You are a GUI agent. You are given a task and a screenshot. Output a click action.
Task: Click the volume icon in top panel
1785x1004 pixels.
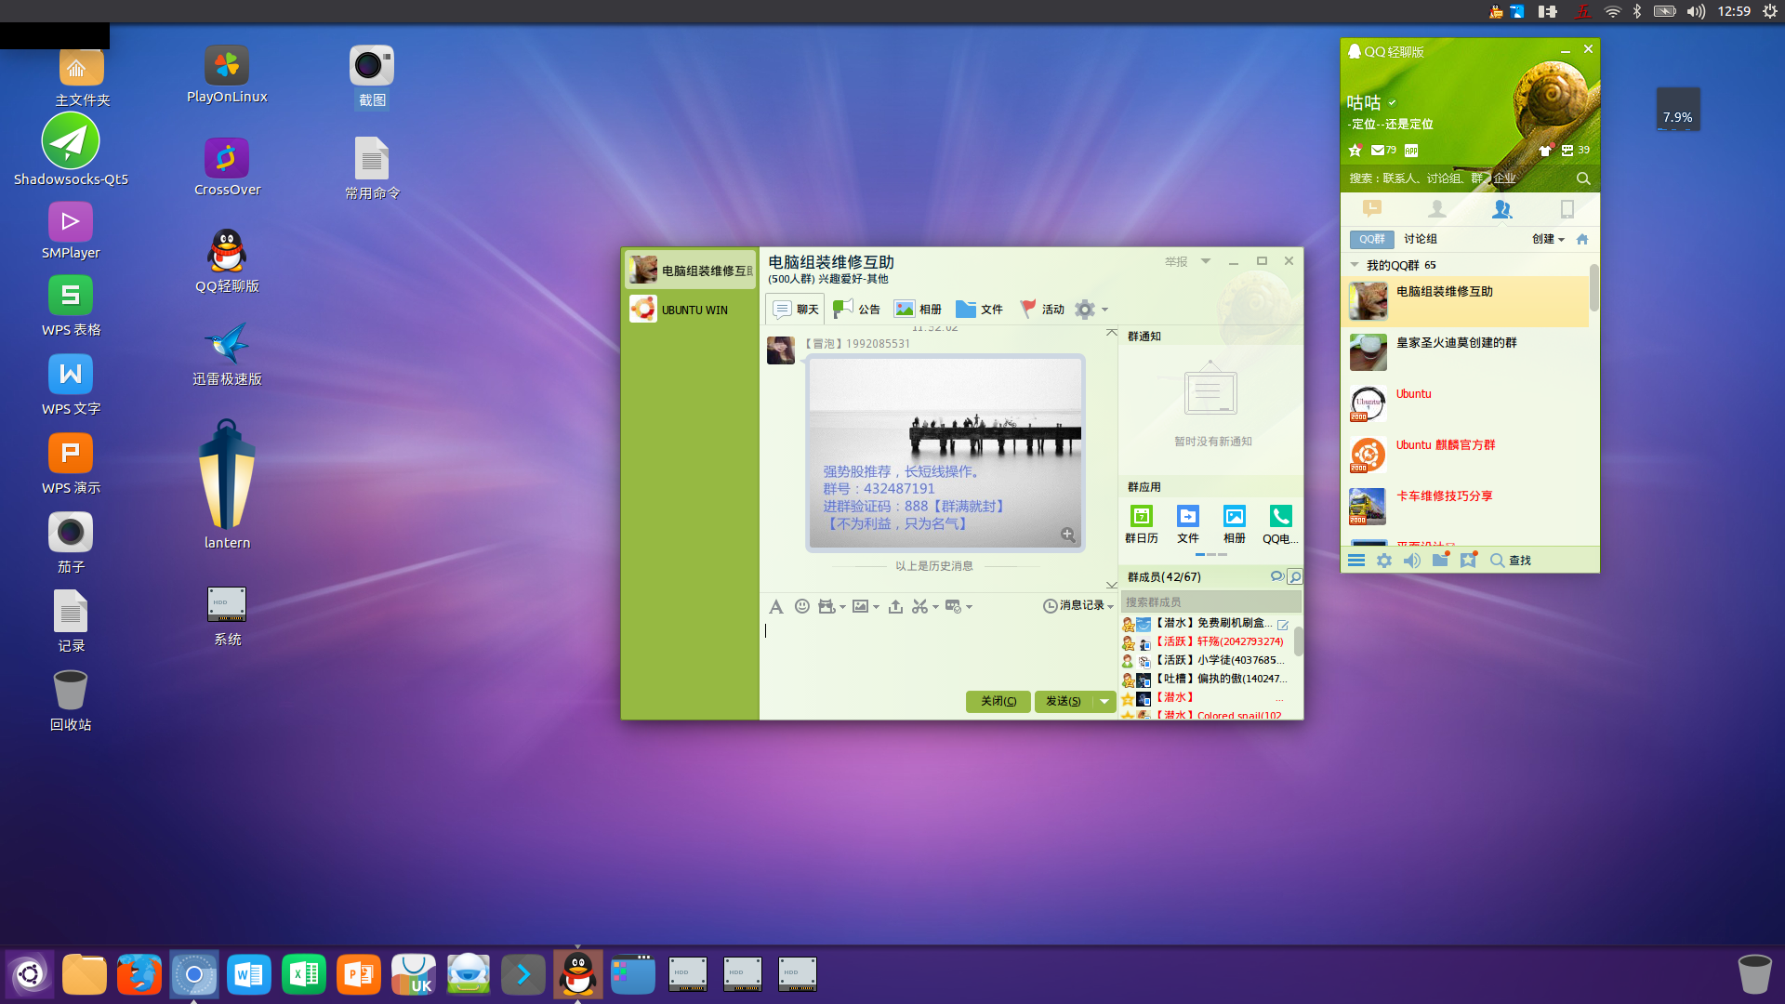(x=1697, y=11)
